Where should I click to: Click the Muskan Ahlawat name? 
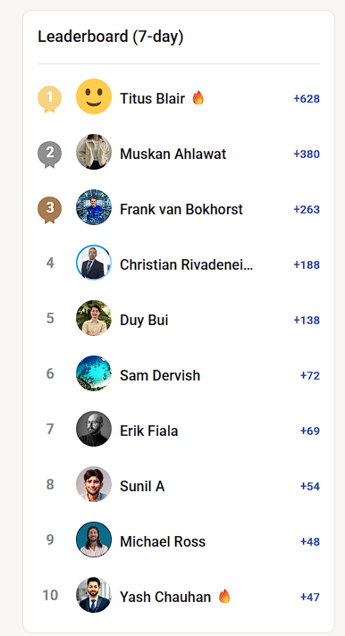[172, 155]
